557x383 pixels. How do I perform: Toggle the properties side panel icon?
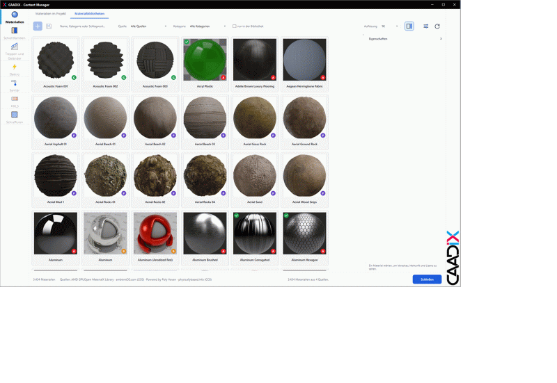(x=409, y=26)
